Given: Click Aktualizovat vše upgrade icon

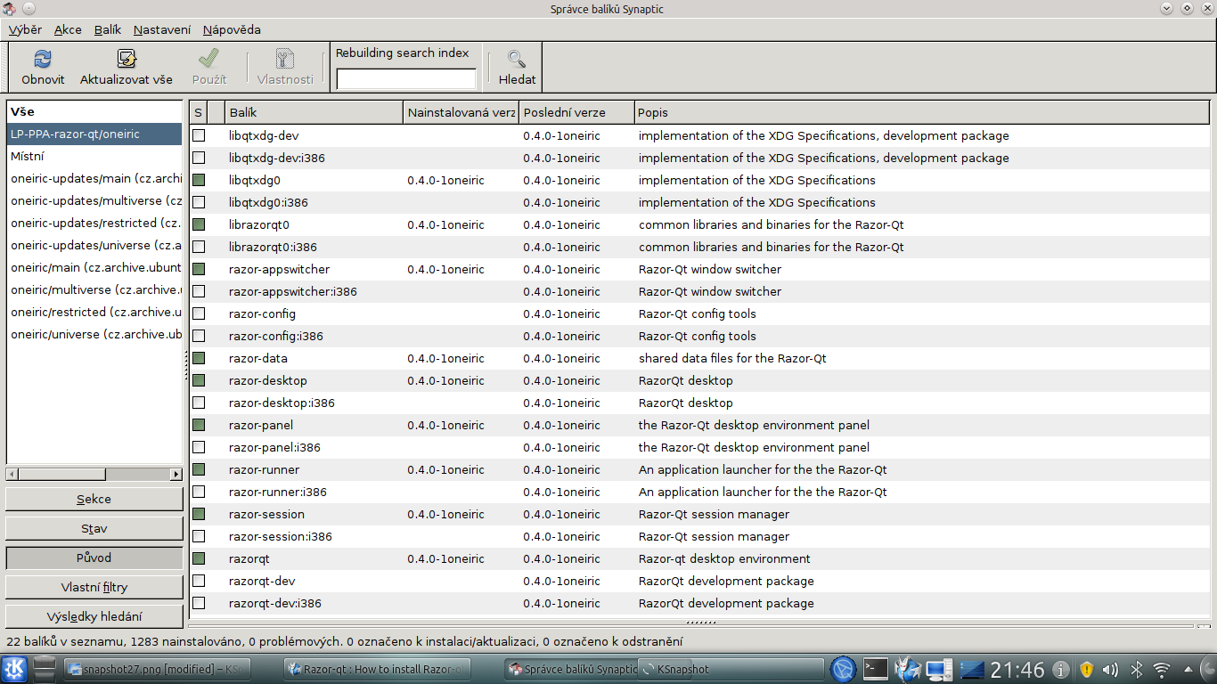Looking at the screenshot, I should 127,60.
